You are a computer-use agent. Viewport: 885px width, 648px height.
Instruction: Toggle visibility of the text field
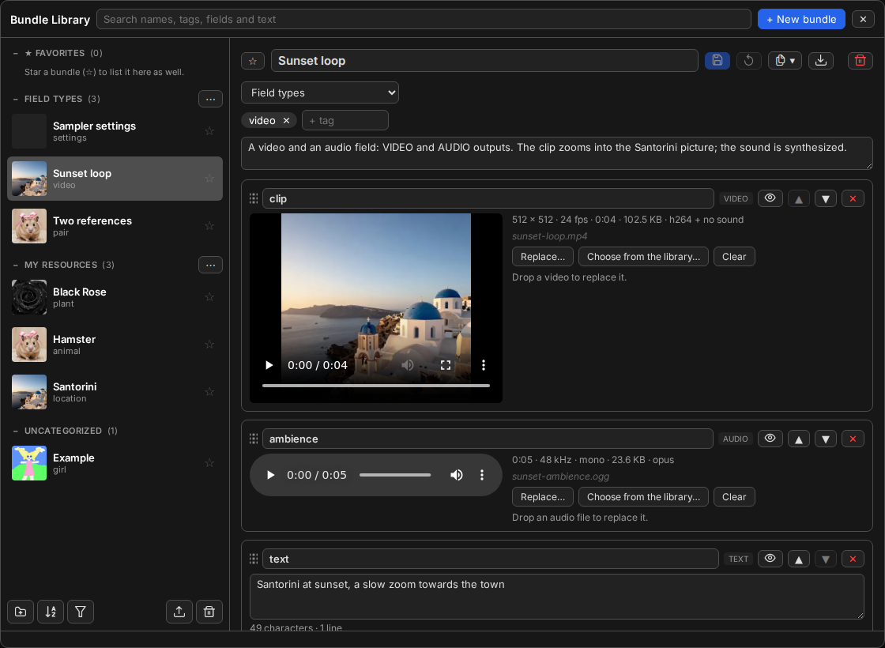pos(770,559)
